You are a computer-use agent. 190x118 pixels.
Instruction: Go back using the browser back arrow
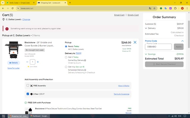(3, 8)
